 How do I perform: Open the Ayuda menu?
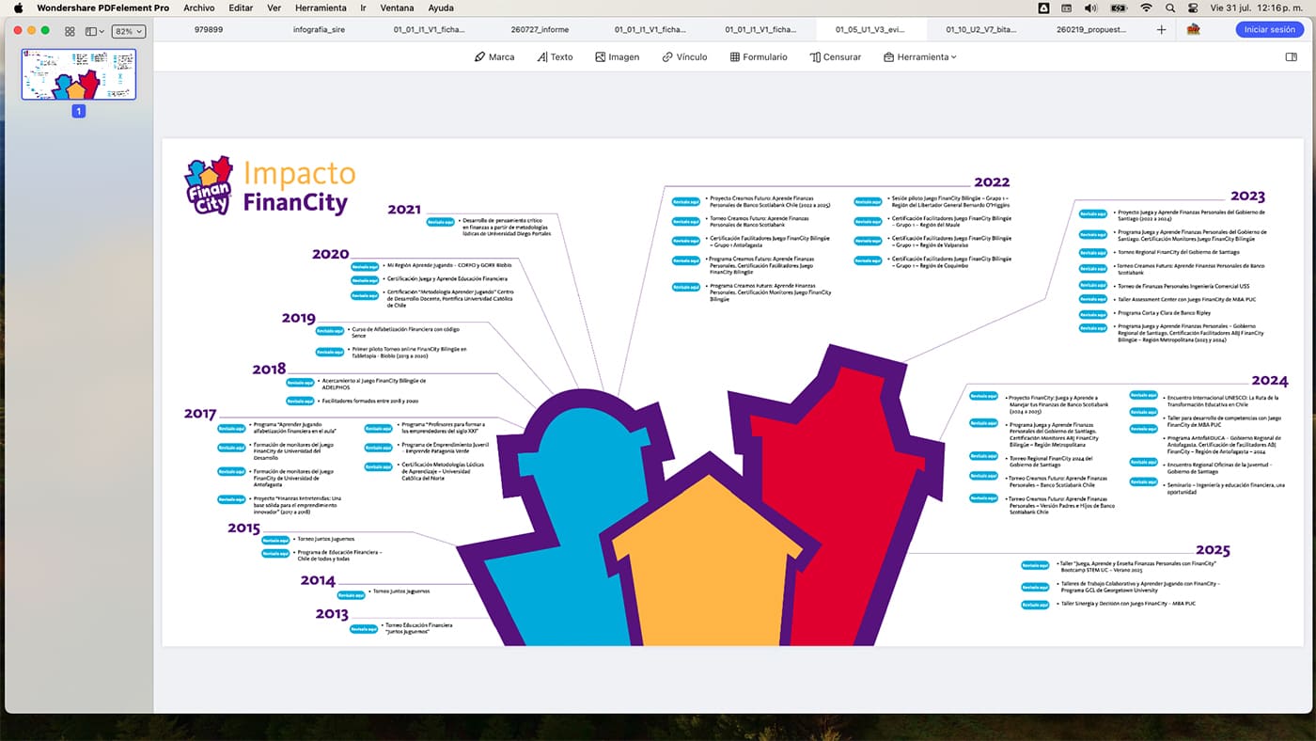[x=441, y=8]
